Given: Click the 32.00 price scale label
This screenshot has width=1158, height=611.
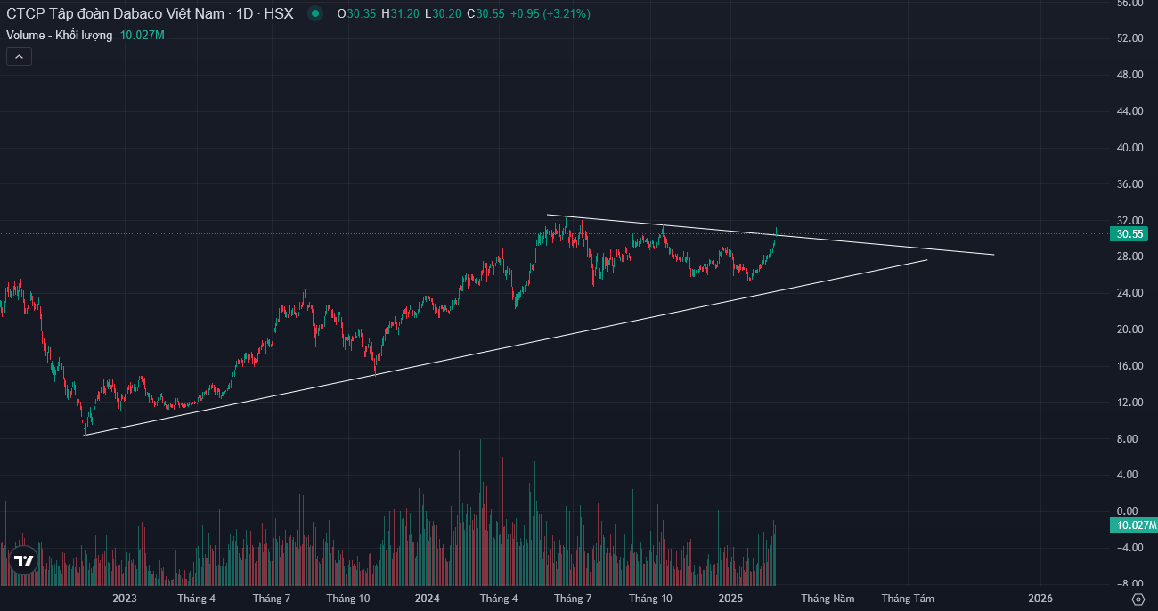Looking at the screenshot, I should click(1129, 220).
